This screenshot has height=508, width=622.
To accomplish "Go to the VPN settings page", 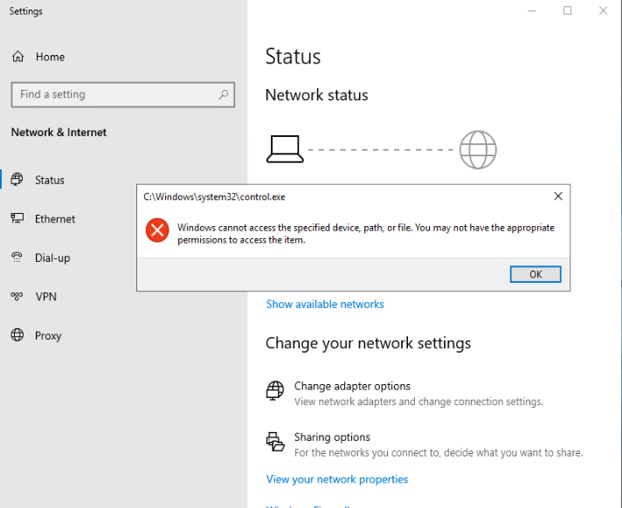I will tap(45, 297).
